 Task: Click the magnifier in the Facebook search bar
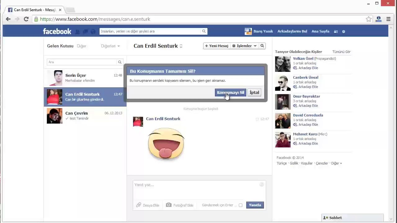tap(204, 31)
